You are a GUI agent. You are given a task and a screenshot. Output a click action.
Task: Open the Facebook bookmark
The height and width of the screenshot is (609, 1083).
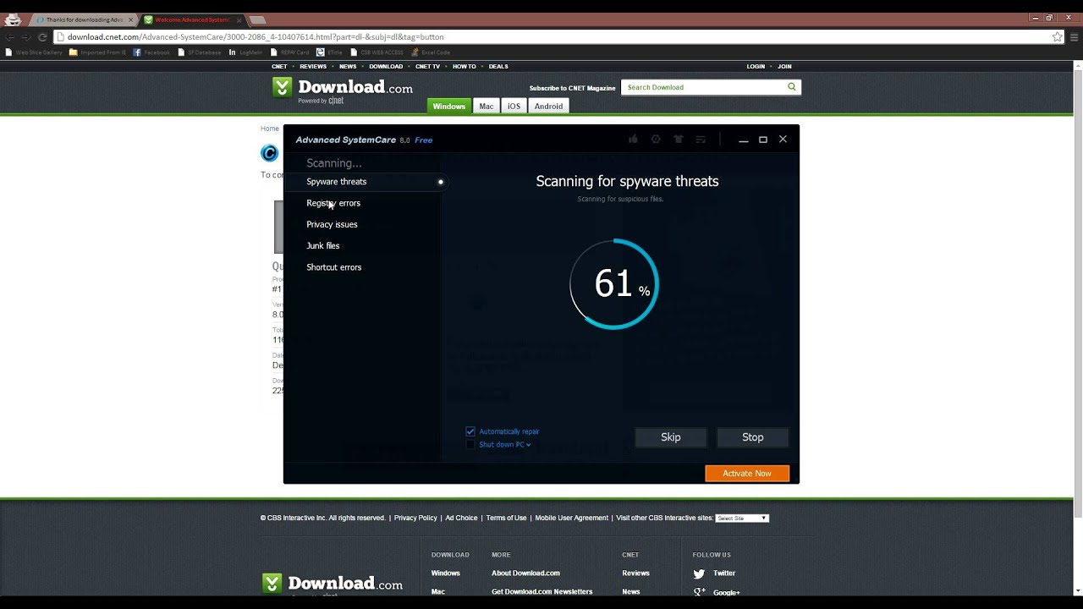[x=151, y=52]
